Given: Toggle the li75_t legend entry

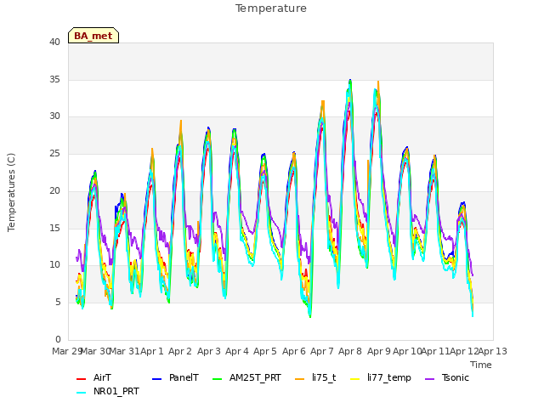Looking at the screenshot, I should click(x=315, y=377).
